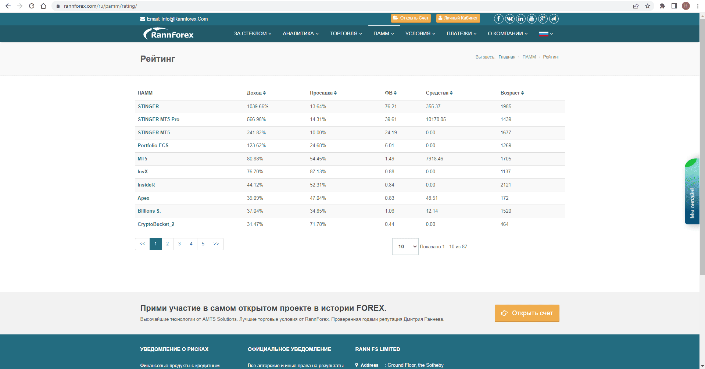The width and height of the screenshot is (705, 369).
Task: Go to pagination page 4
Action: 191,244
